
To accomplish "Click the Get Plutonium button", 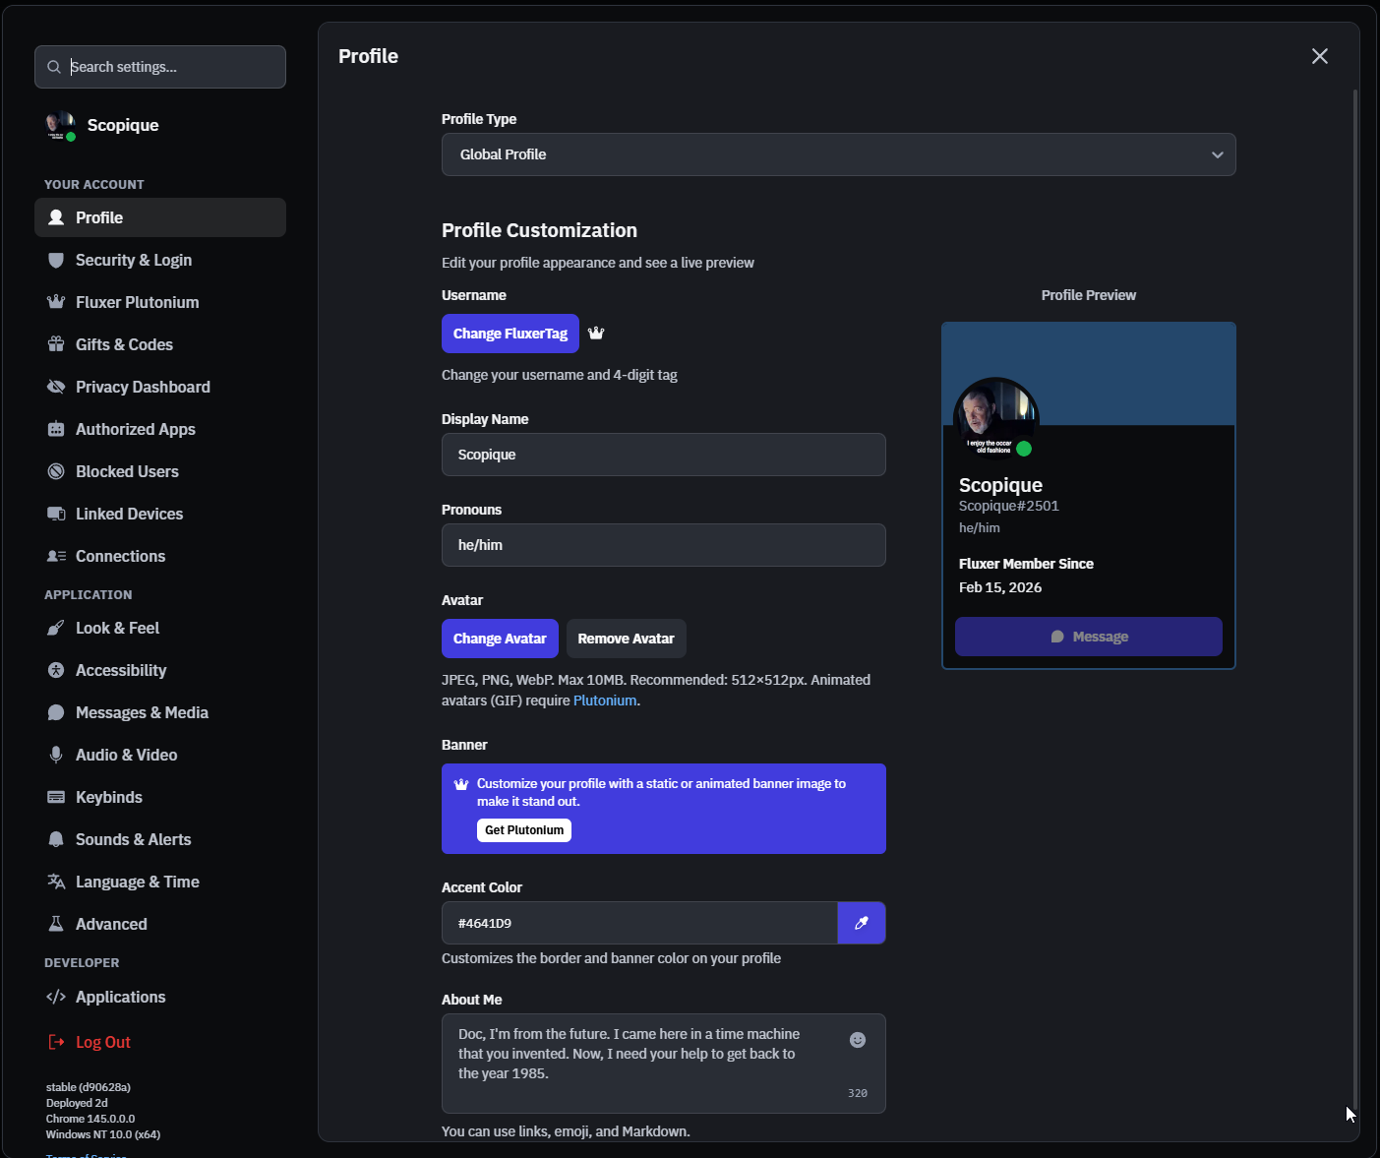I will 524,830.
